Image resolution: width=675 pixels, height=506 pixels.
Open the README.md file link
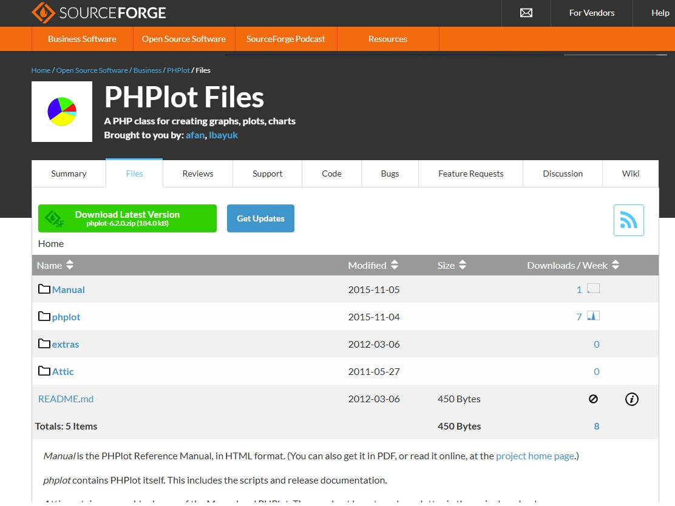(66, 399)
